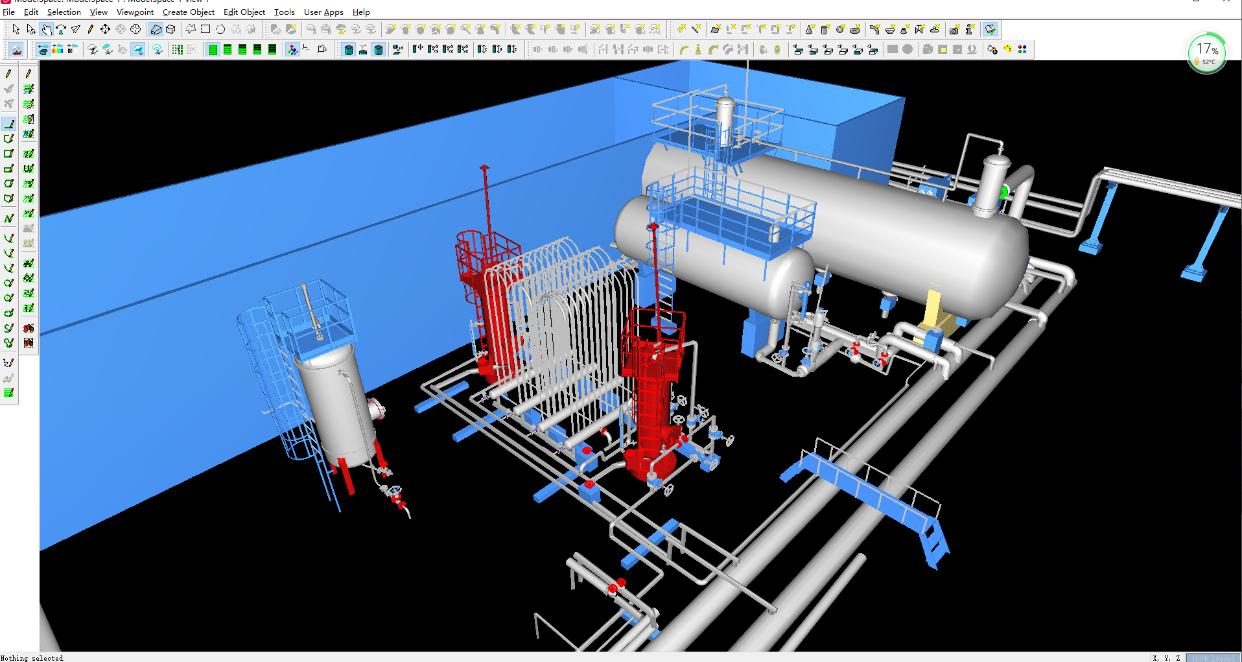
Task: Click the paint bucket color icon
Action: click(x=992, y=49)
